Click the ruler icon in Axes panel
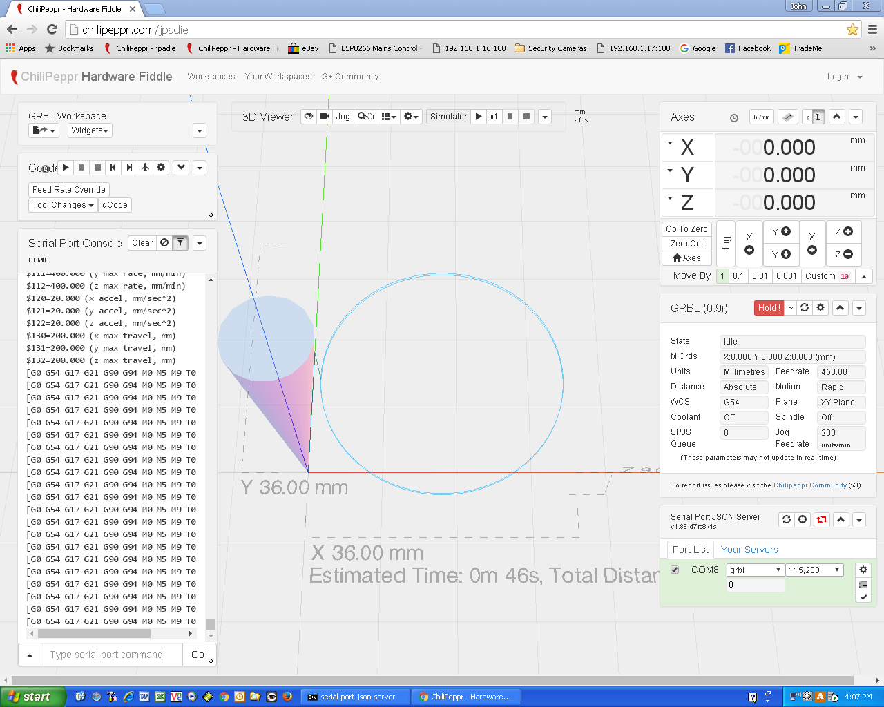 787,117
